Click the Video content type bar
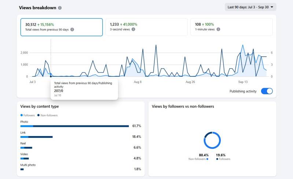Viewport: 293px width, 179px height. 25,158
